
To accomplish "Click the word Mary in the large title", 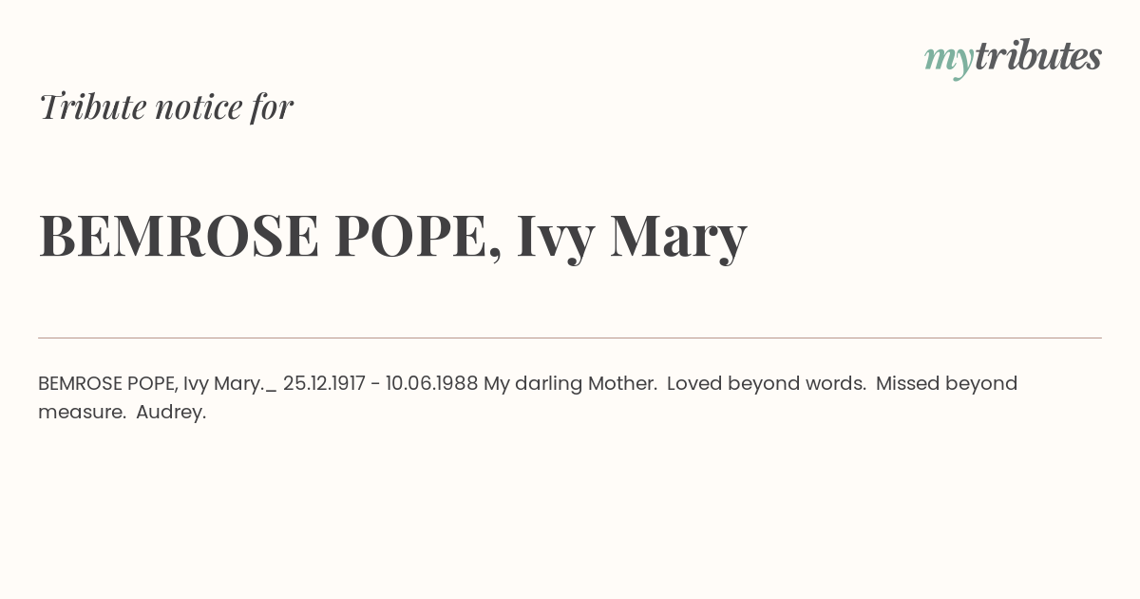I will [x=678, y=238].
